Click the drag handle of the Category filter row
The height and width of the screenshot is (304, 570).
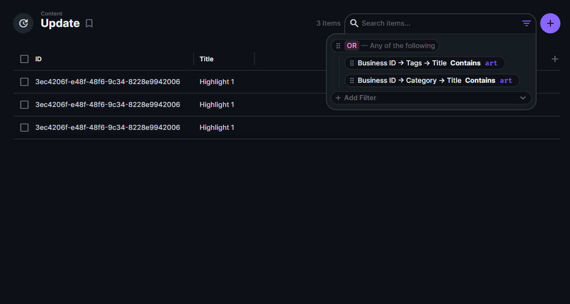click(352, 80)
